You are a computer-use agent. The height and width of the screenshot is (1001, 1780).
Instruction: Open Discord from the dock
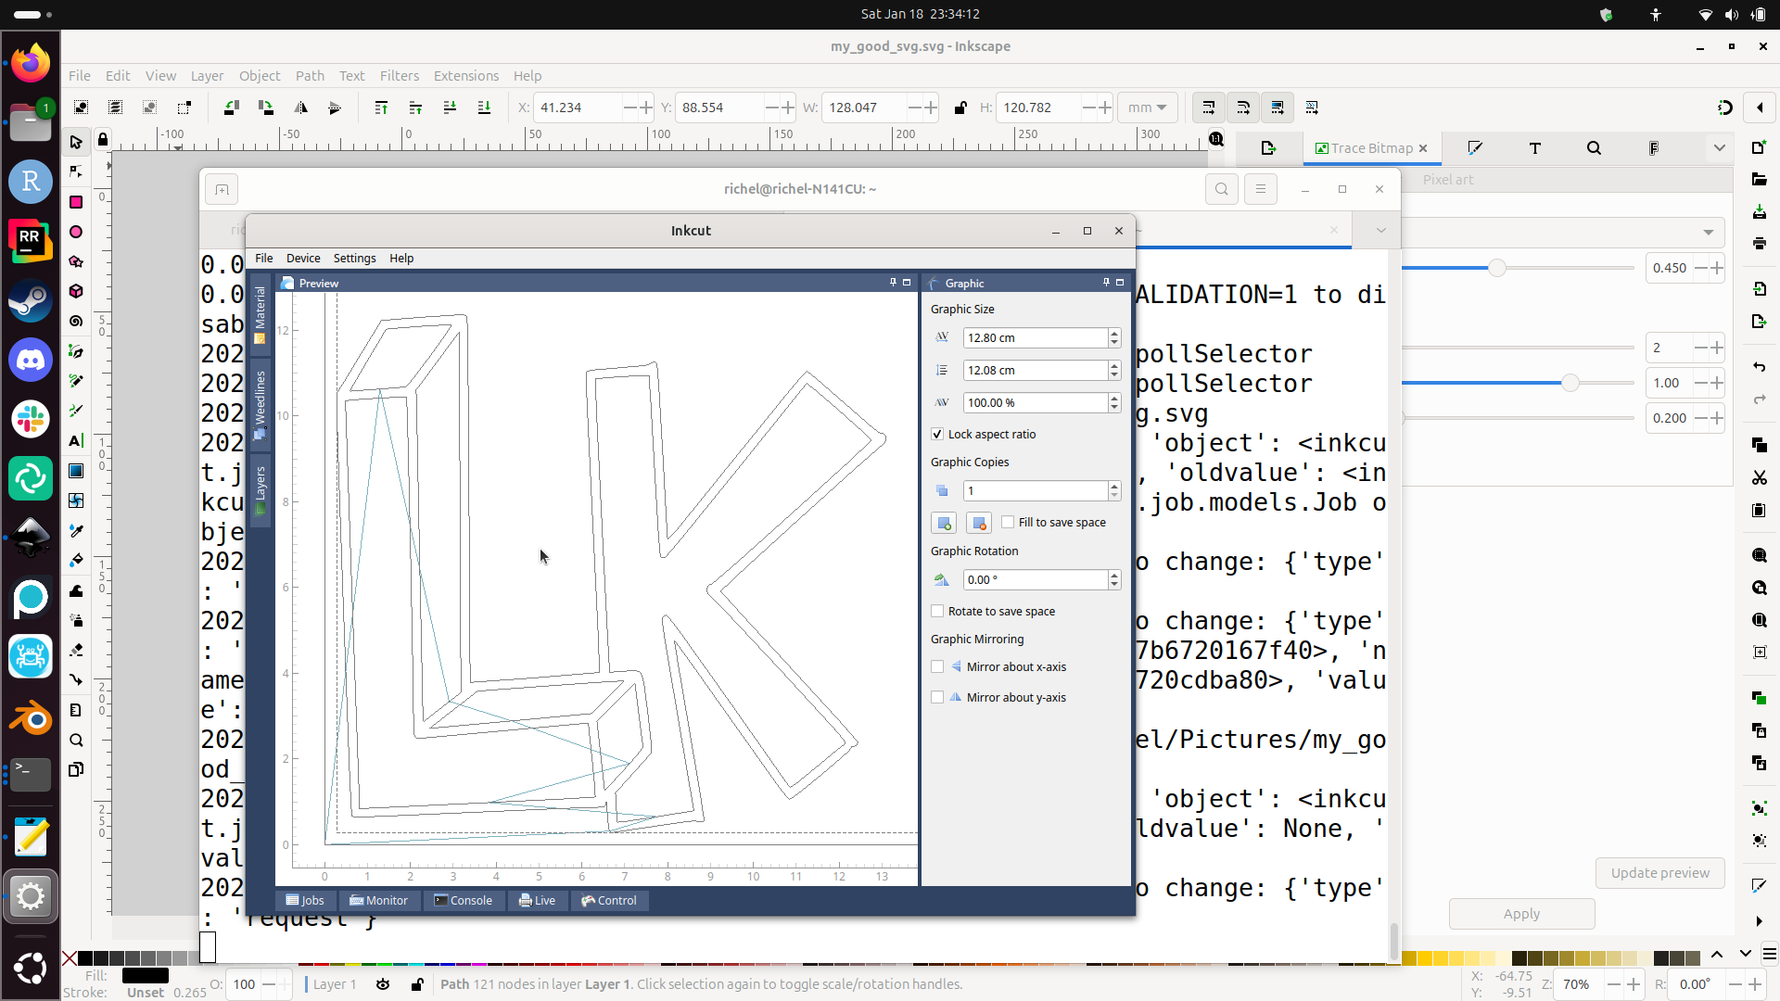(x=31, y=360)
